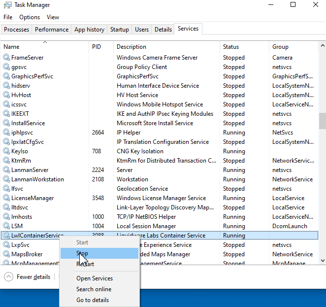Click the LanmanWorkstation gear icon
The height and width of the screenshot is (307, 326).
click(x=6, y=179)
